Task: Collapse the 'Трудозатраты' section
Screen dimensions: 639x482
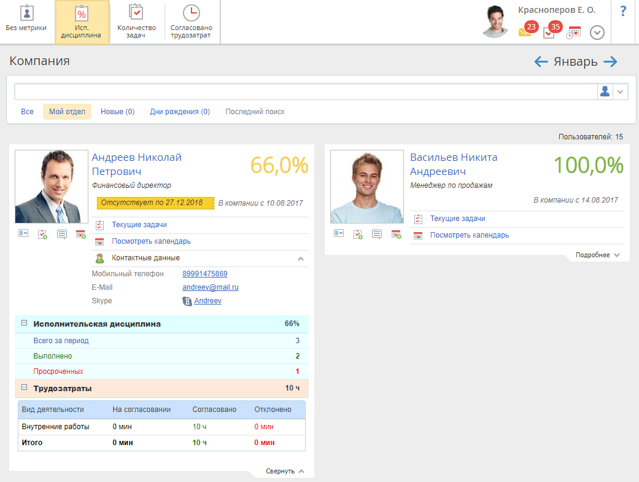Action: pyautogui.click(x=25, y=387)
